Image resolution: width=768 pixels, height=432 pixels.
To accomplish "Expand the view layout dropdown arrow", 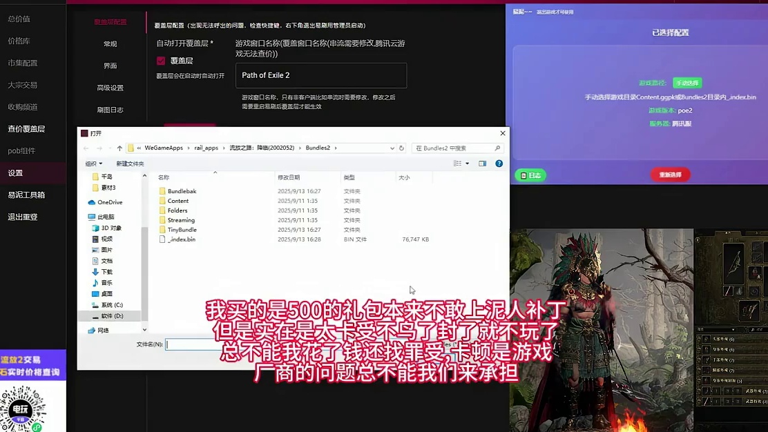I will click(466, 163).
